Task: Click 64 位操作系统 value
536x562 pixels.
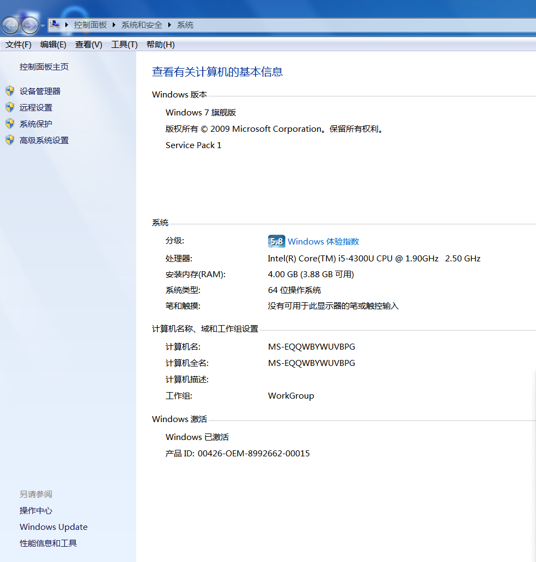Action: (x=294, y=290)
